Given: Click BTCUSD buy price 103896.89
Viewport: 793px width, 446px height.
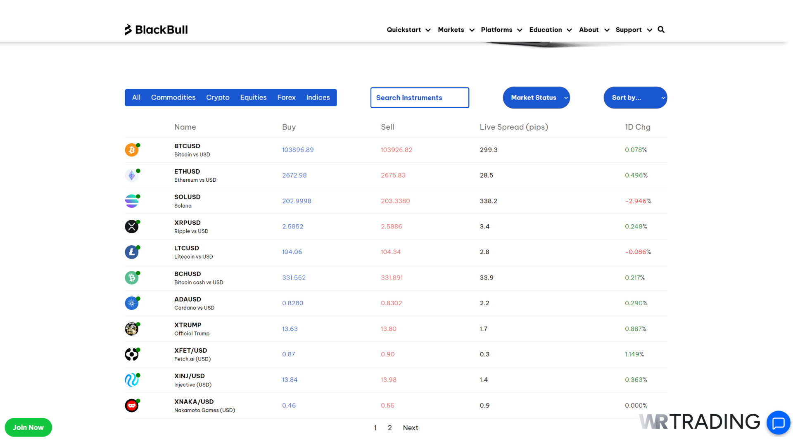Looking at the screenshot, I should point(298,150).
